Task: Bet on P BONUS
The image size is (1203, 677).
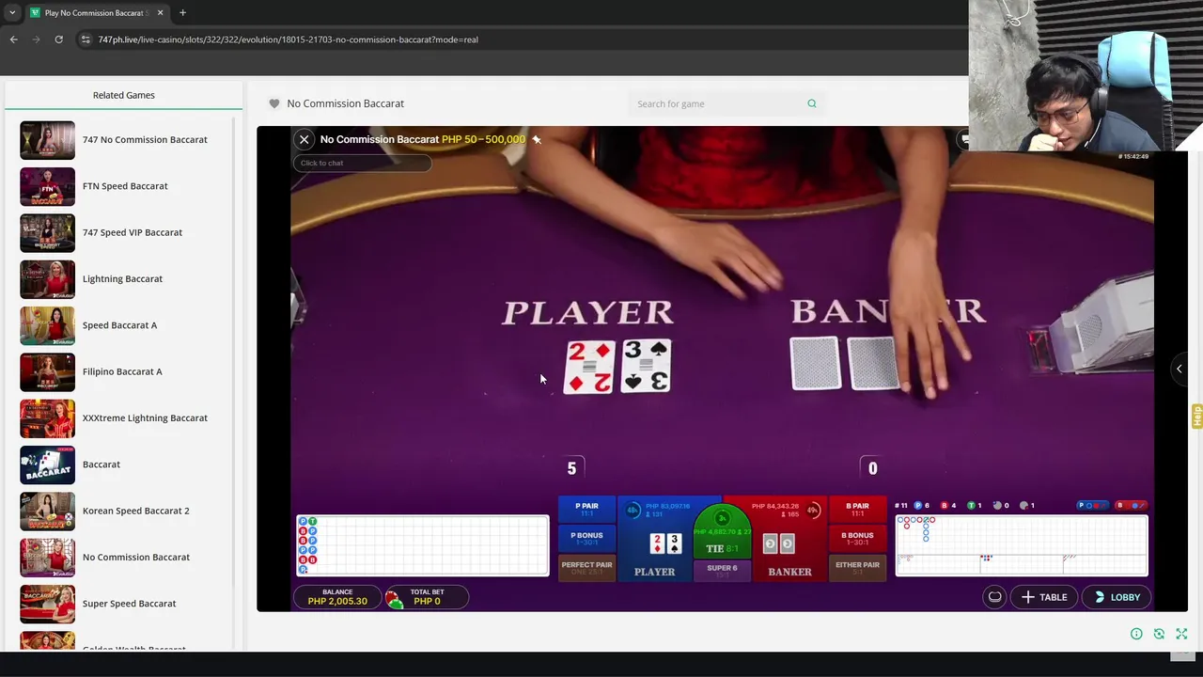Action: (586, 539)
